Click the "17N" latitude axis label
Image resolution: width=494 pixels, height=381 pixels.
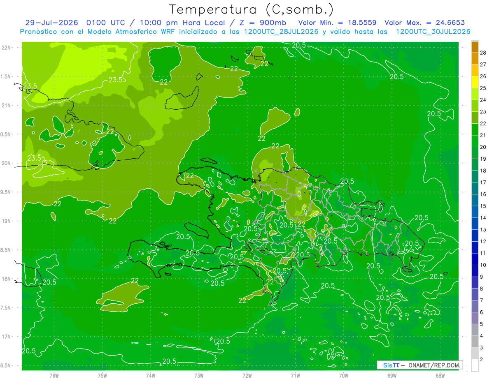coord(6,337)
